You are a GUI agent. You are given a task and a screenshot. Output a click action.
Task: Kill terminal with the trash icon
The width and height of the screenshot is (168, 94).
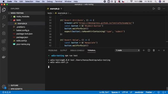point(154,50)
